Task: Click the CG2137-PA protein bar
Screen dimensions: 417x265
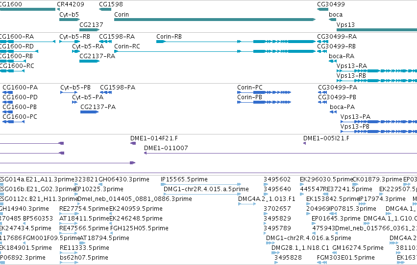Action: point(90,112)
